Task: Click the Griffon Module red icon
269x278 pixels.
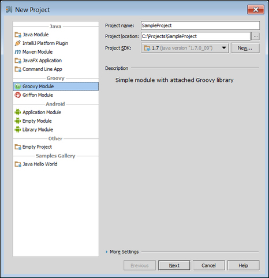Action: 18,95
